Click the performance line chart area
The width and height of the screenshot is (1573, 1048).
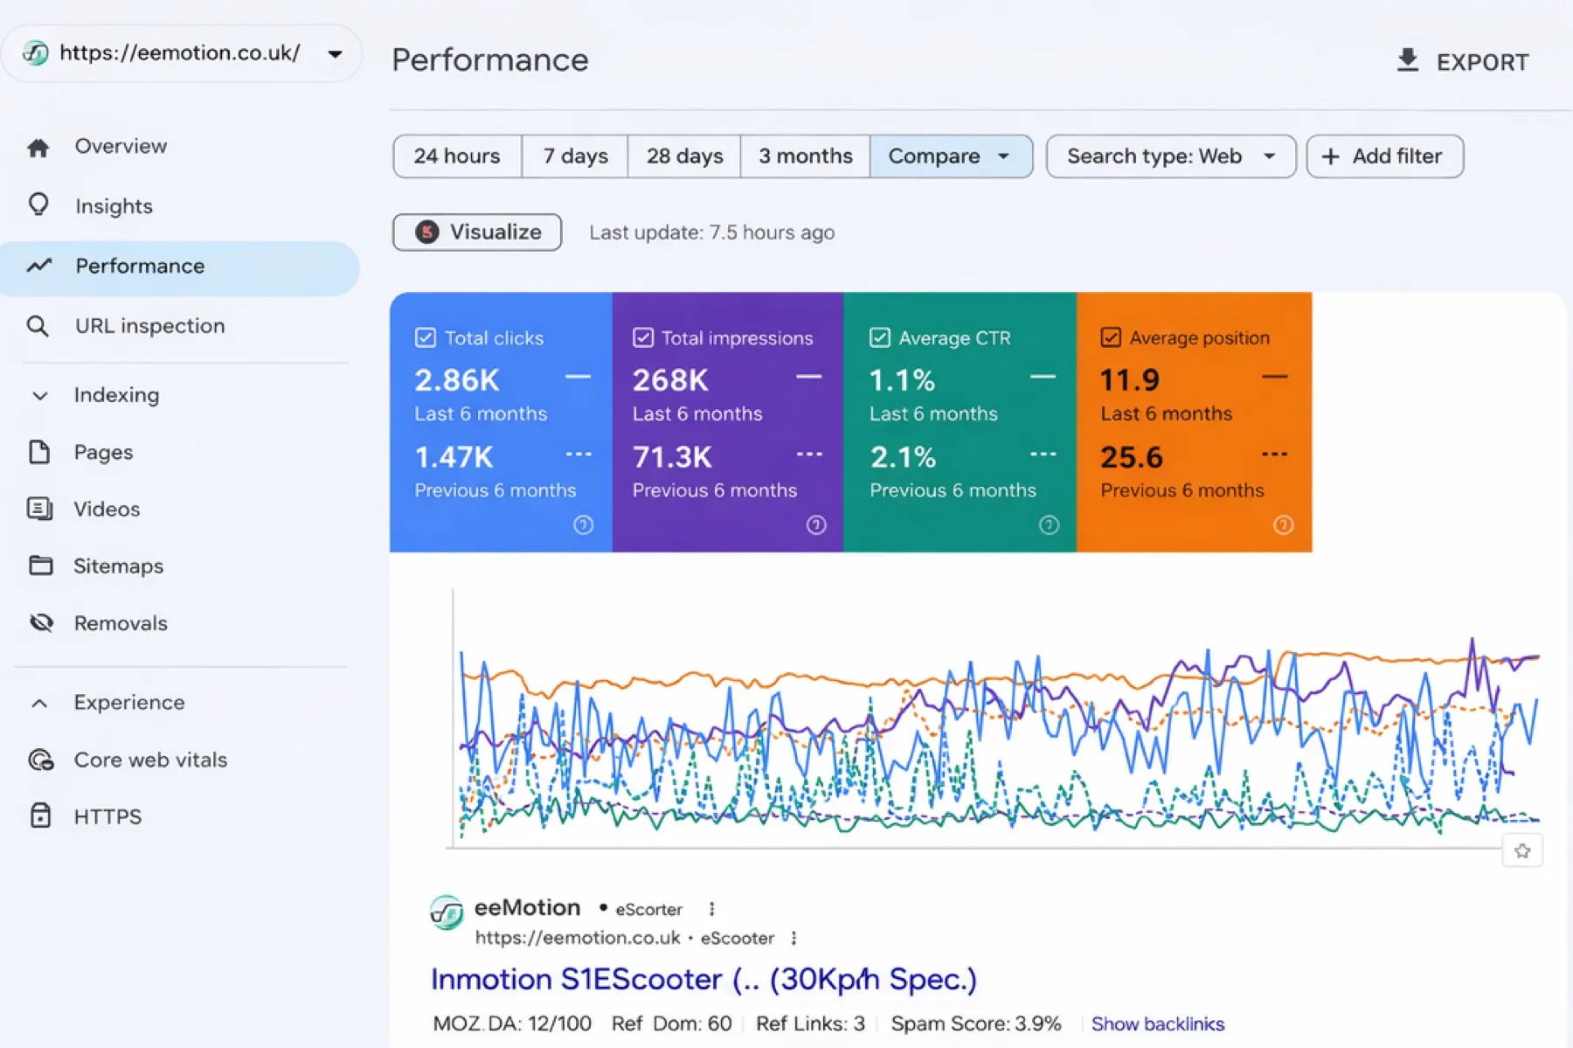pos(996,718)
